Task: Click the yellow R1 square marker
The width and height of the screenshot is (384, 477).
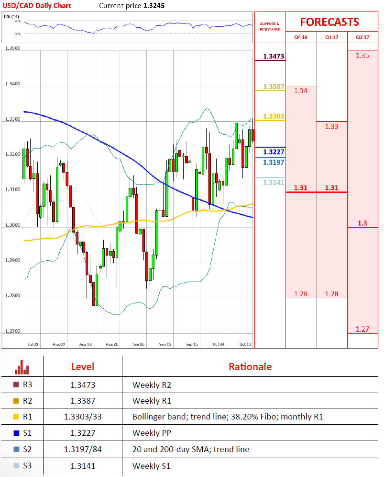Action: 16,417
